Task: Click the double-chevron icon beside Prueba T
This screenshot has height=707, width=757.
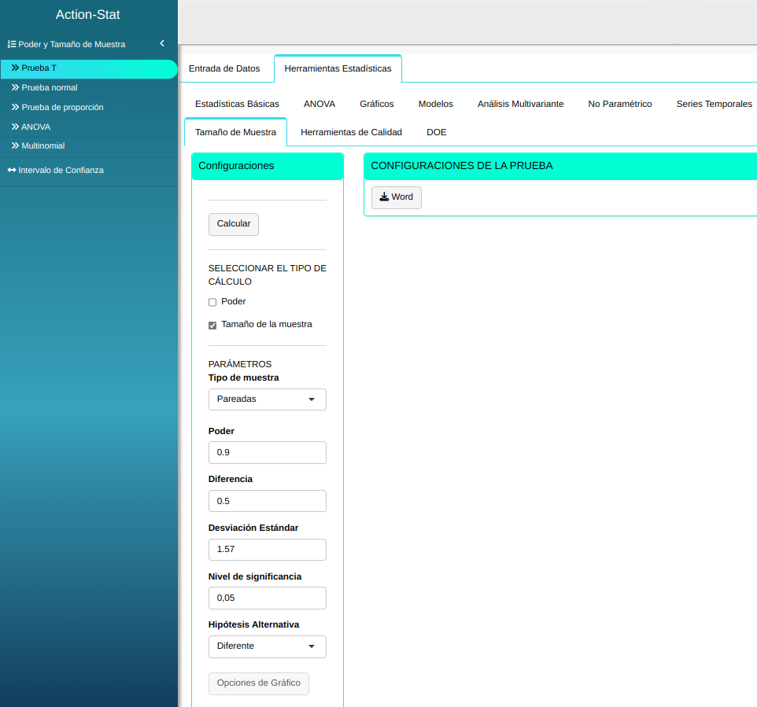Action: click(15, 68)
